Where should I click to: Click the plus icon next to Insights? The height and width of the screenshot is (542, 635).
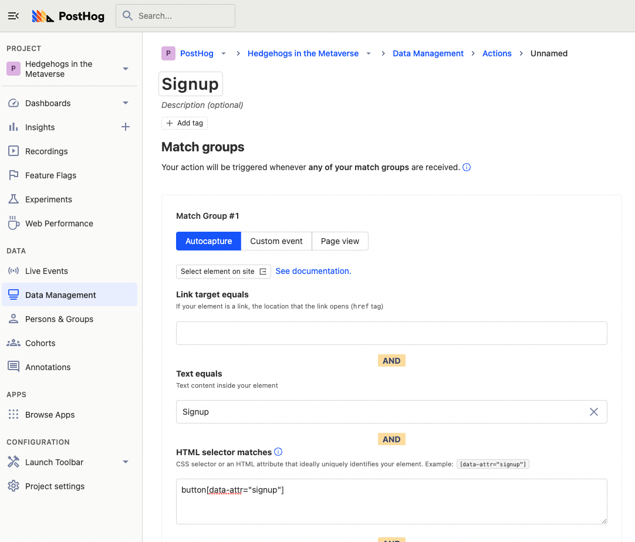(125, 127)
